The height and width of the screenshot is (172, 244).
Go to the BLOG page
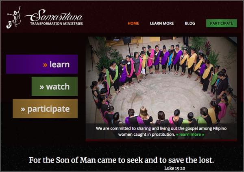190,23
